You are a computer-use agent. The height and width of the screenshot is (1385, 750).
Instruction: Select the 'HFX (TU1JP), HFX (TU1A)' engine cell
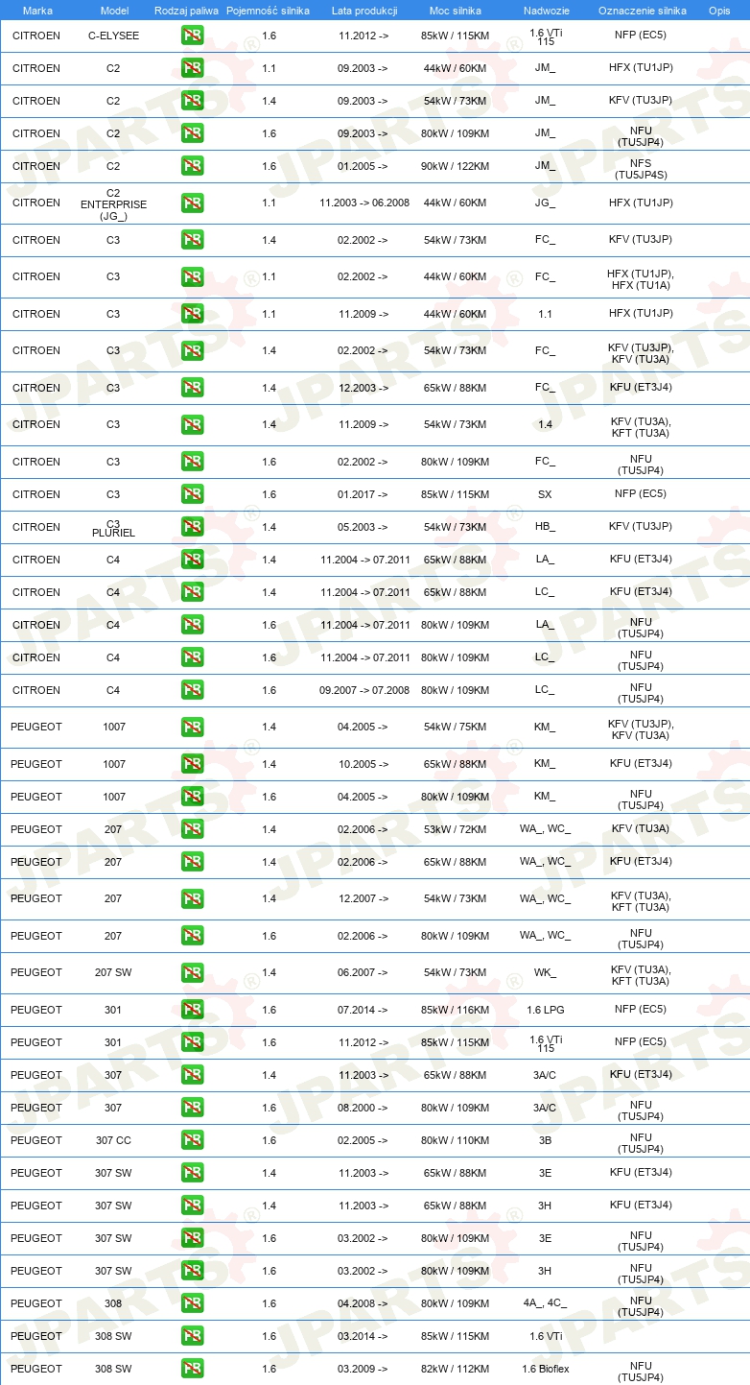coord(641,280)
